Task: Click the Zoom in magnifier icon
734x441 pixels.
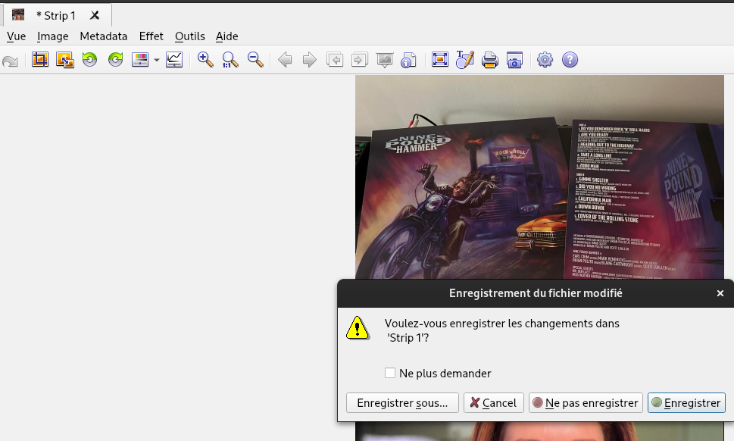Action: 205,59
